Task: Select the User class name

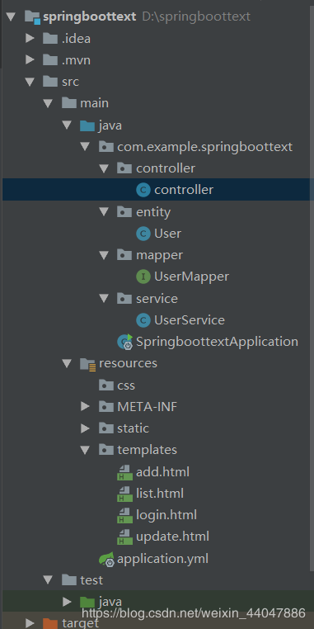Action: (x=168, y=233)
